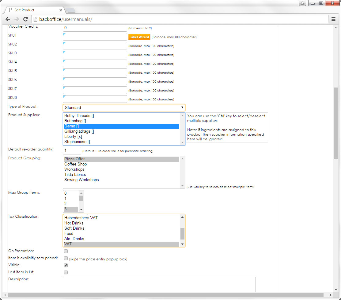Focus the SKU5 barcode field
This screenshot has width=341, height=300.
[x=95, y=72]
